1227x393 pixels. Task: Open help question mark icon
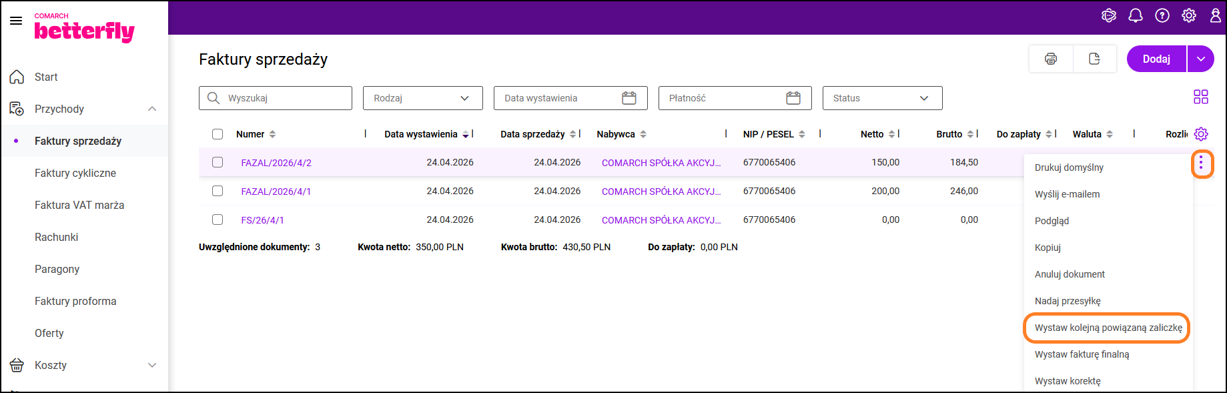[x=1162, y=16]
